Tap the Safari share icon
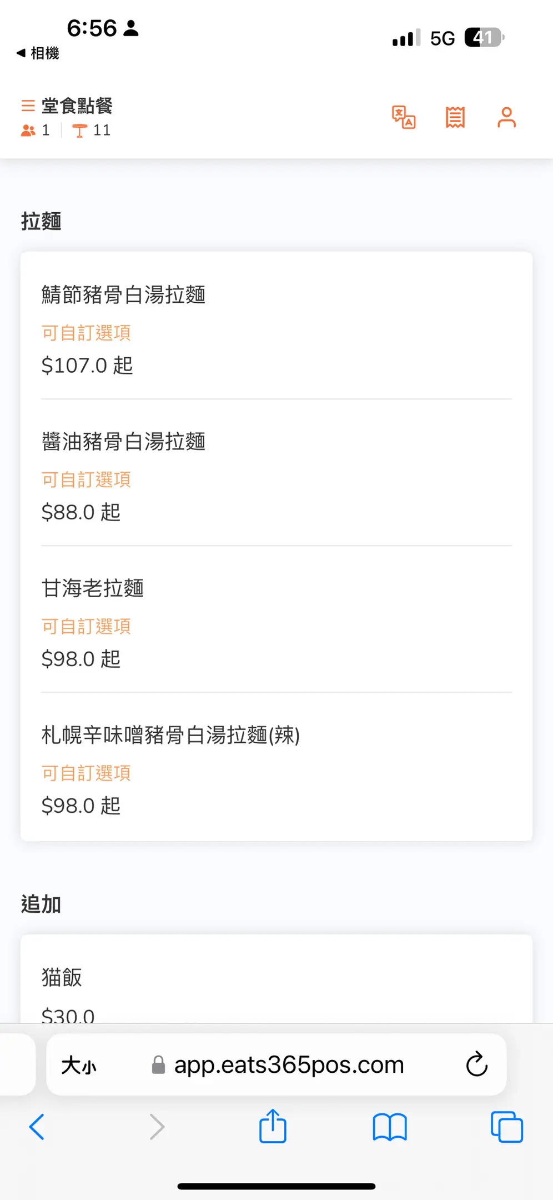This screenshot has width=553, height=1200. (273, 1127)
